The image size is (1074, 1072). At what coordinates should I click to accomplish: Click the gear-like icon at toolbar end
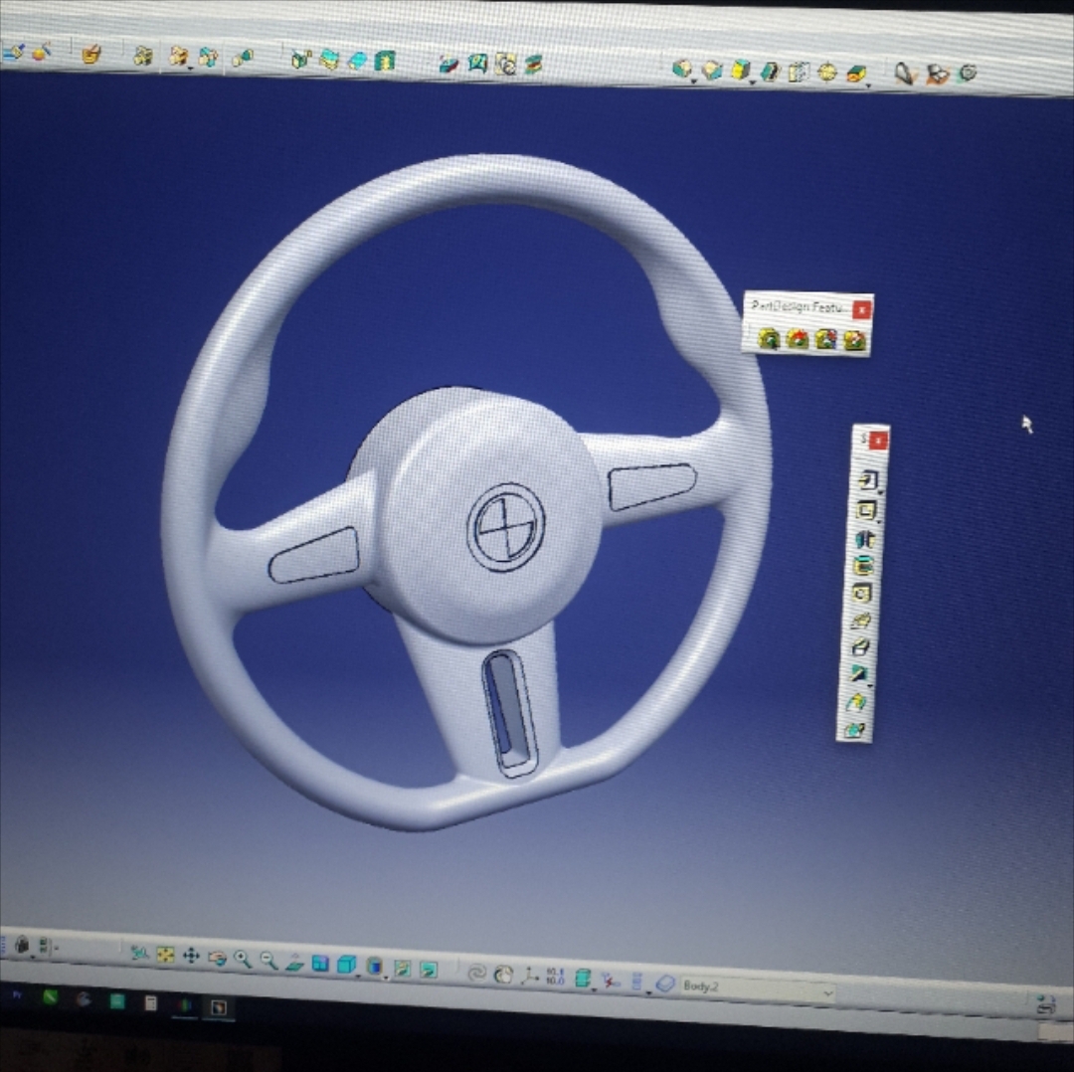coord(968,73)
